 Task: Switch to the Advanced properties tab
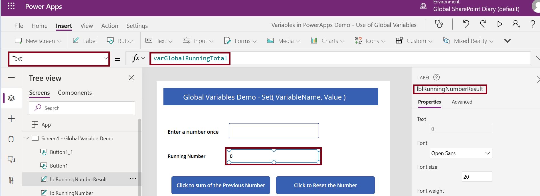coord(462,102)
